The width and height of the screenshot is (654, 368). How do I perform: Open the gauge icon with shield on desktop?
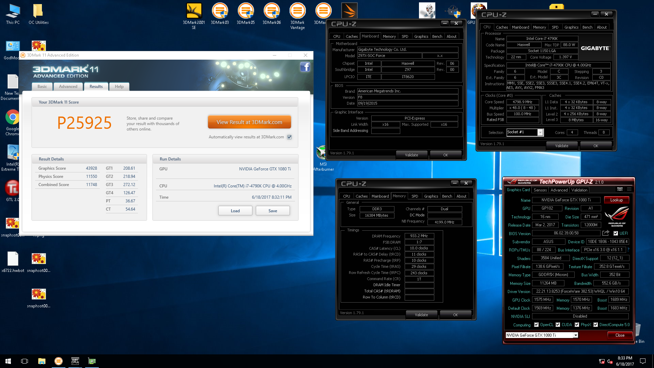[x=453, y=11]
